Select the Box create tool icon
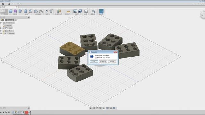205x115 pixels. (x=11, y=11)
